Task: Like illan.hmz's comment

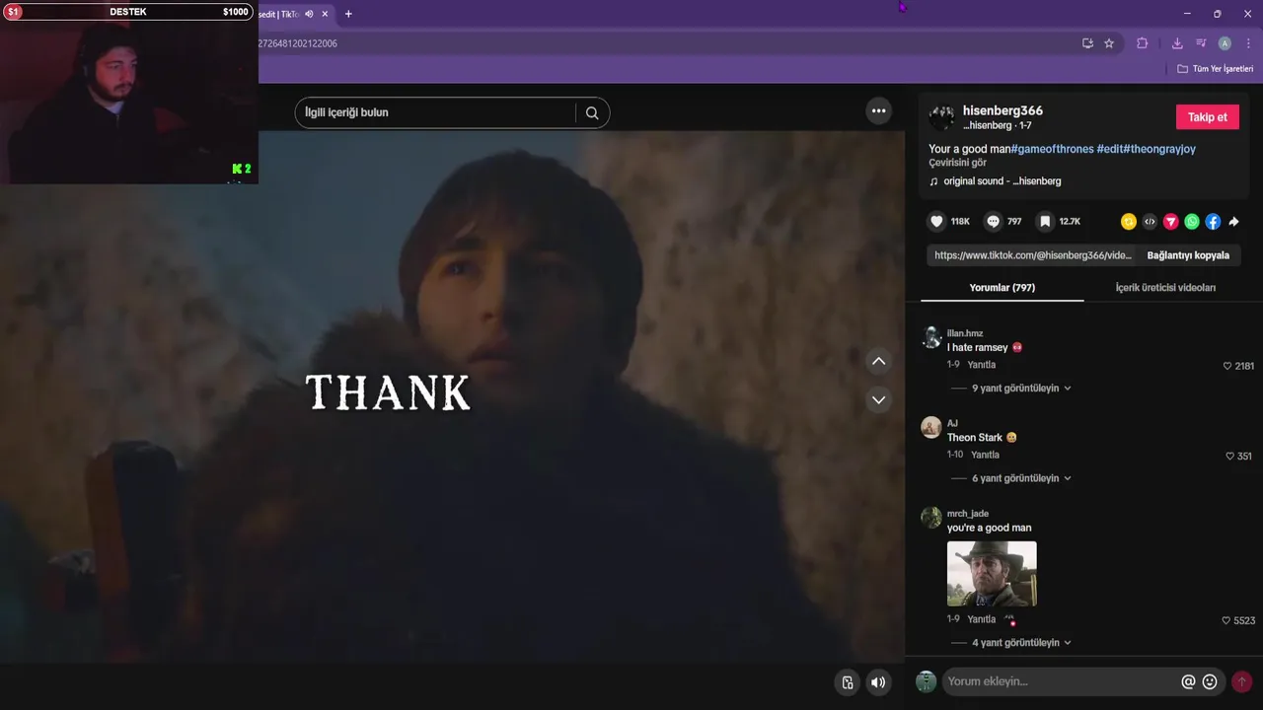Action: (1227, 366)
